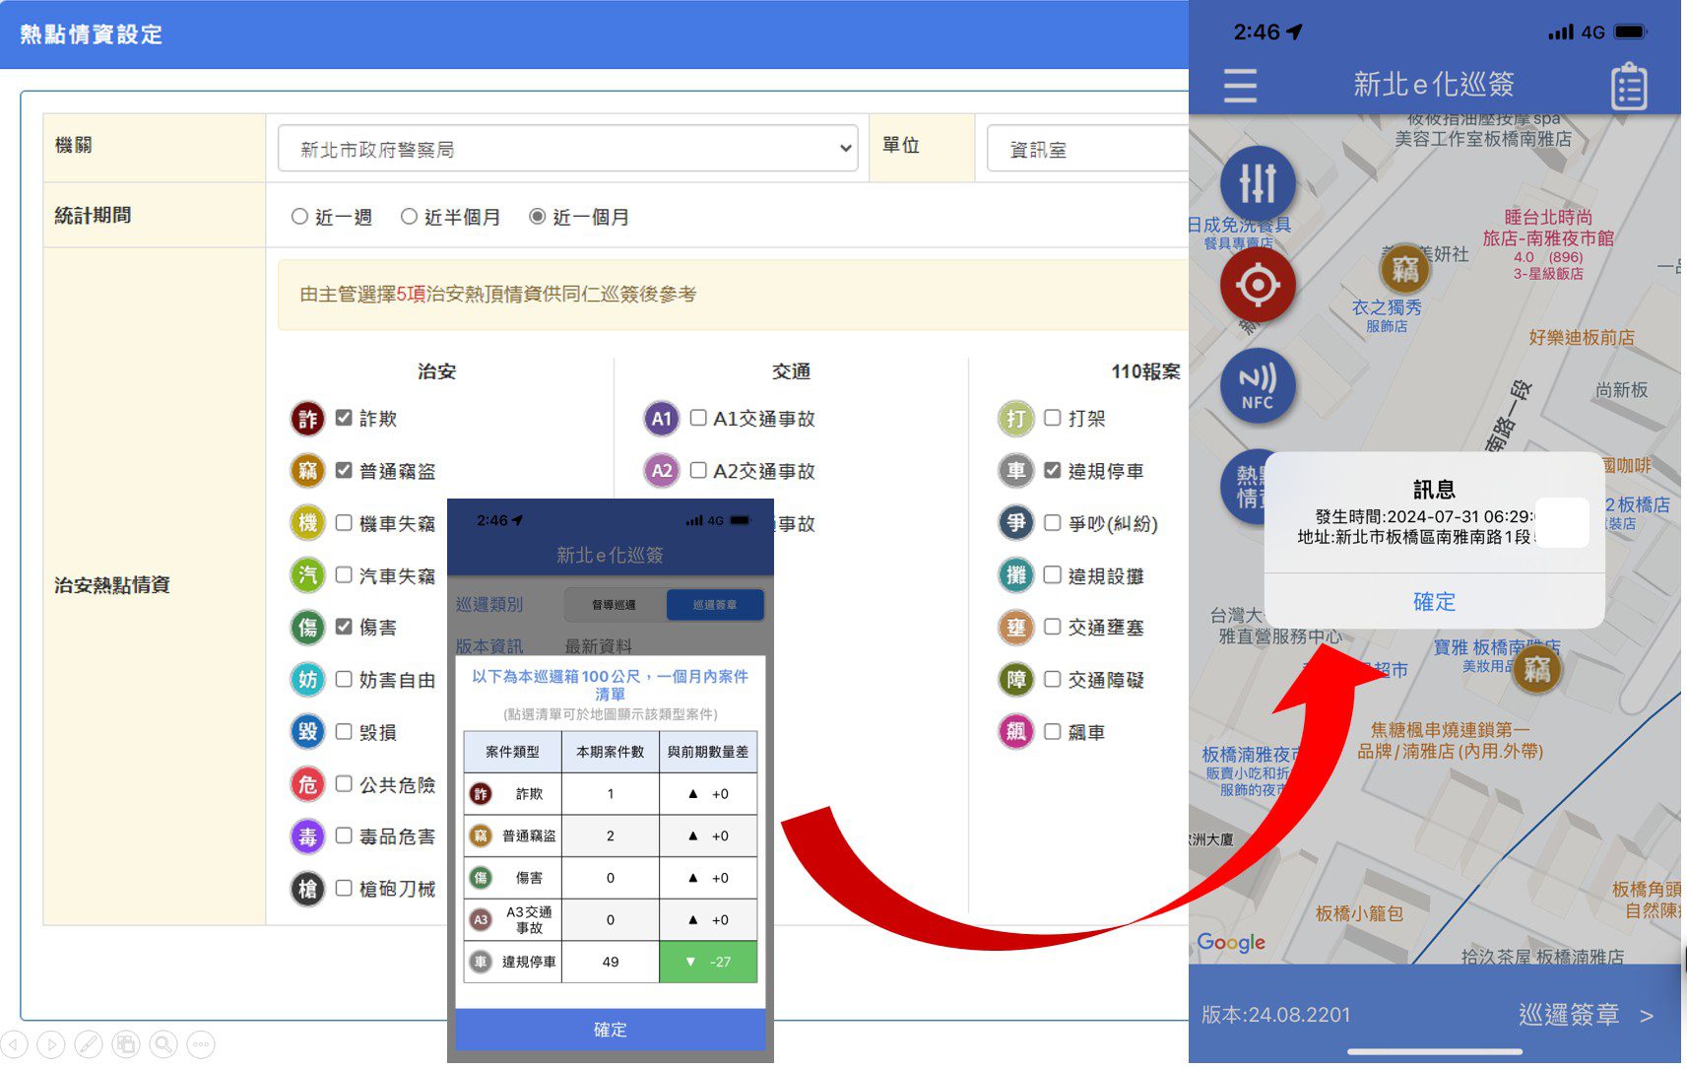Click the 飆 street racing icon

tap(1016, 732)
